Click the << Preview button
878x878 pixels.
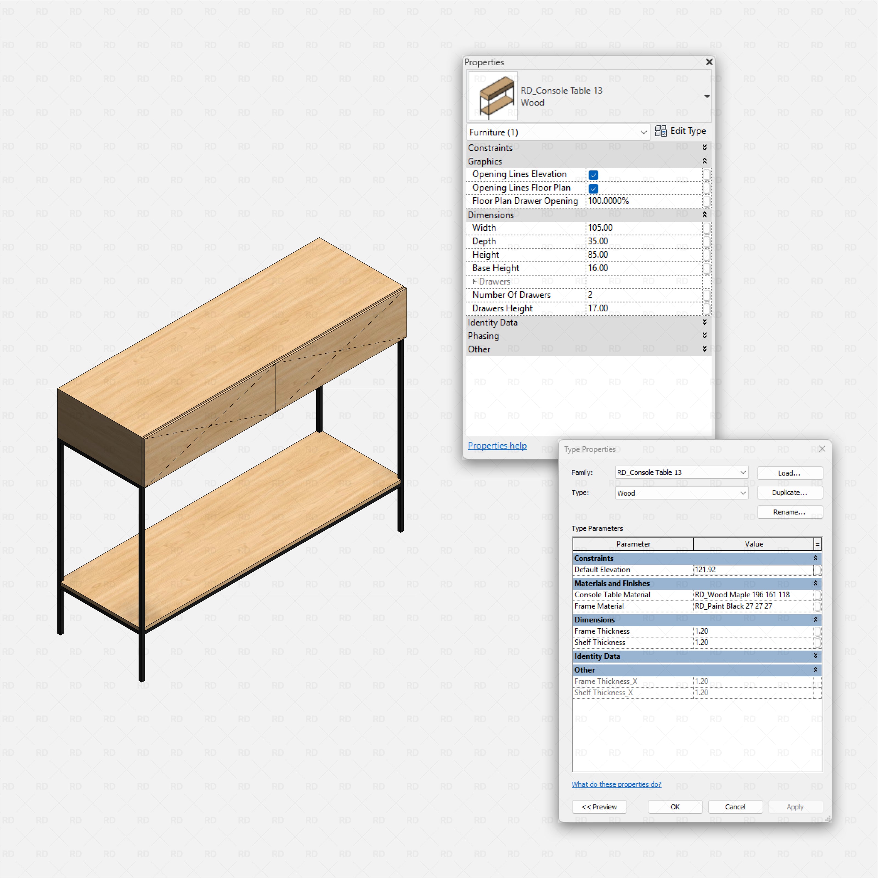pyautogui.click(x=599, y=807)
